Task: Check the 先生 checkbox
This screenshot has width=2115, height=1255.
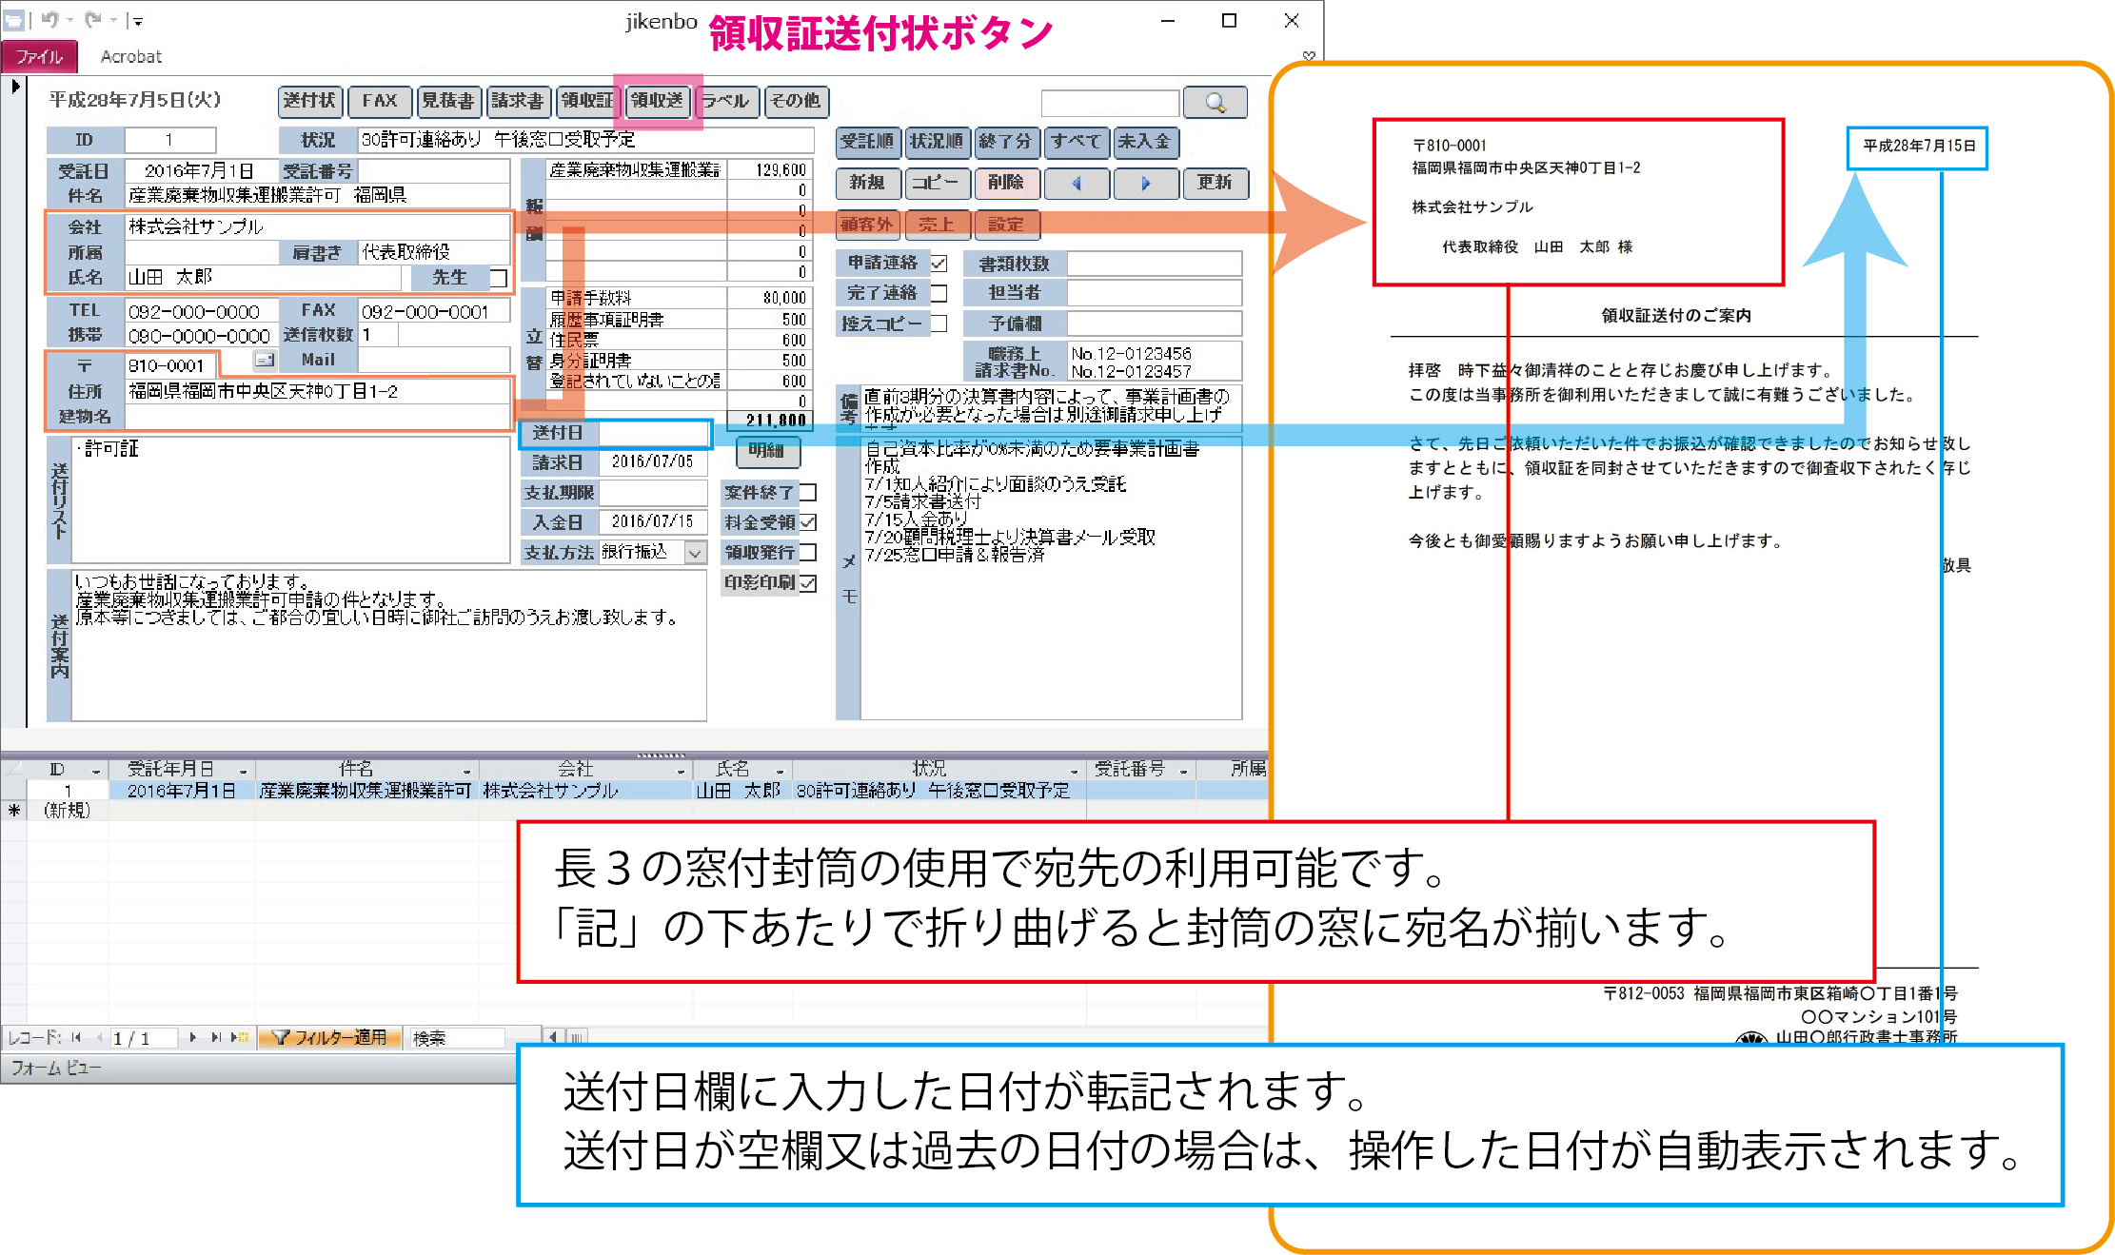Action: click(x=498, y=278)
